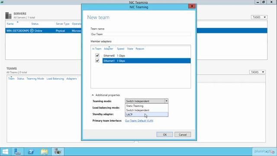Open the Teams TASKS dropdown
Screen dimensions: 277x156
[x=258, y=72]
